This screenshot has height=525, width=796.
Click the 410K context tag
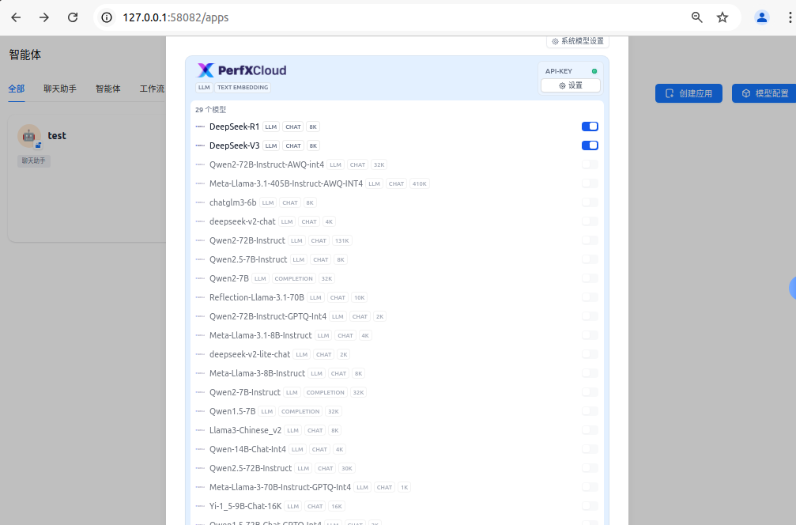tap(419, 183)
